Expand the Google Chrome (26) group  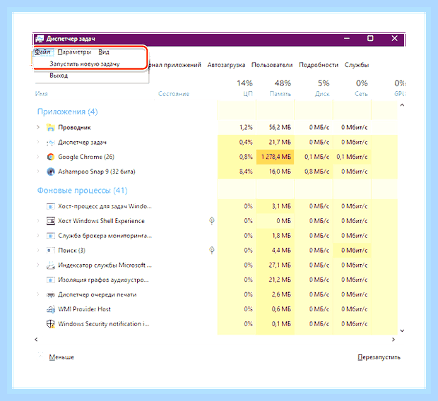coord(38,157)
